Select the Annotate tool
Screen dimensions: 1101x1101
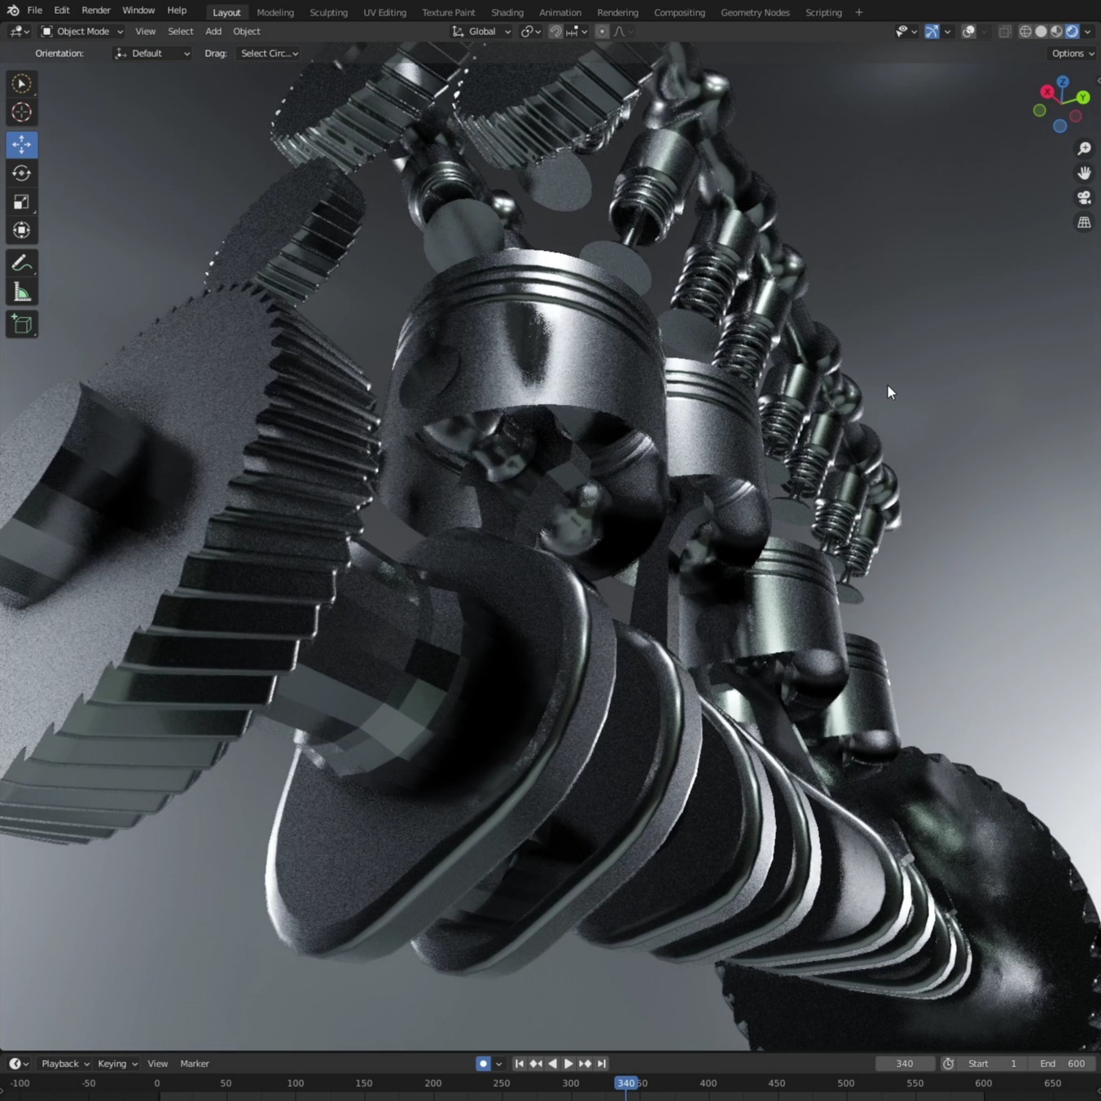pos(22,263)
